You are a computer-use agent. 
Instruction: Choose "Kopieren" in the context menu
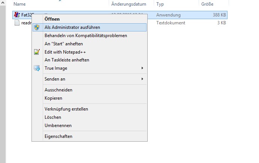click(x=53, y=98)
